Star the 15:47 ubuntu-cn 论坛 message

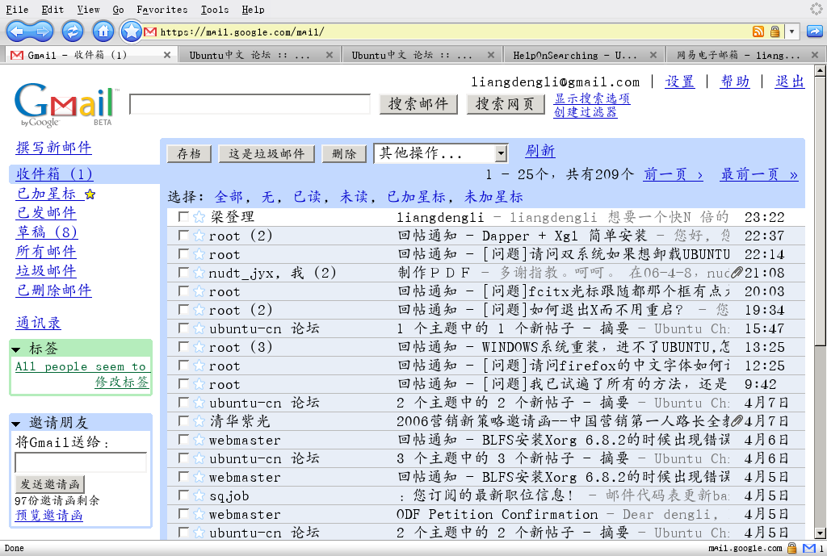[x=199, y=328]
